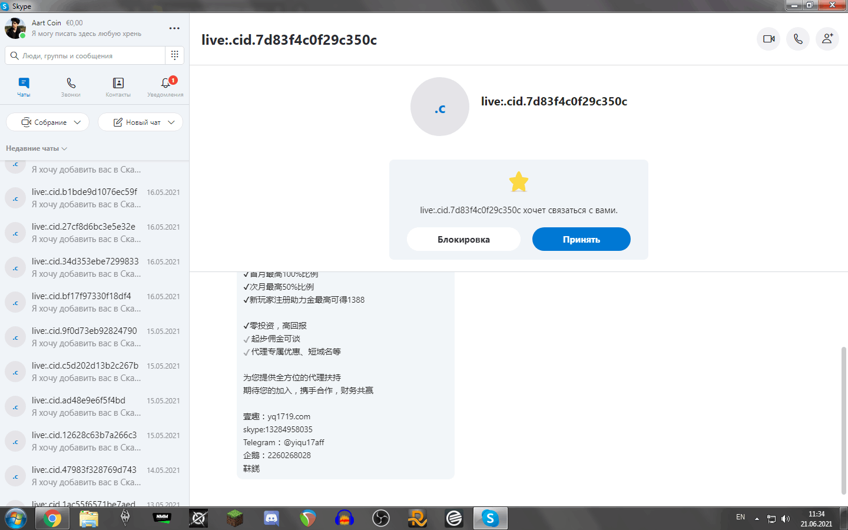
Task: Click the chat title live:.cid.7d83f4c0f29c350c header
Action: point(289,39)
